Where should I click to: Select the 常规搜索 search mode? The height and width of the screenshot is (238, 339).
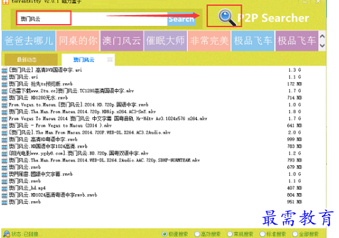[x=230, y=234]
